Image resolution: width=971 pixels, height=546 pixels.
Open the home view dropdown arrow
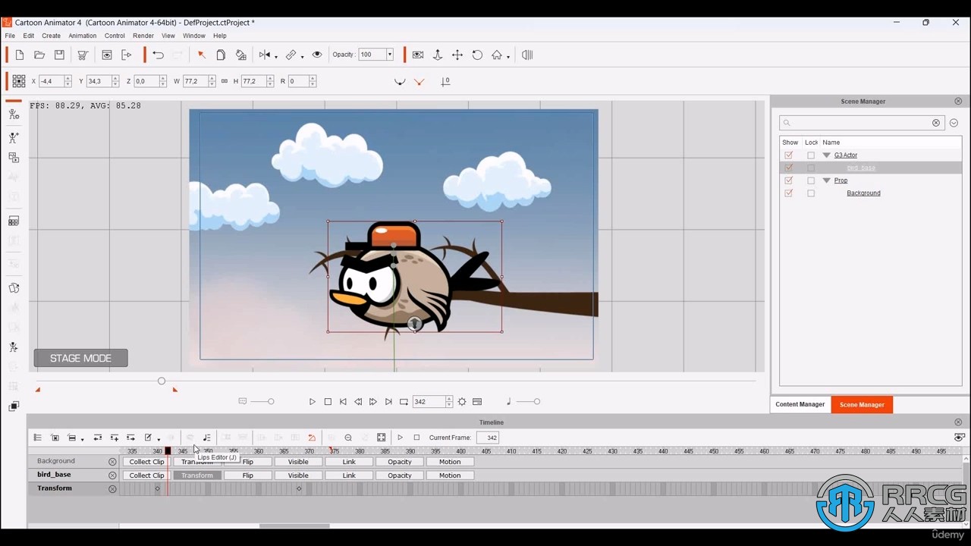pyautogui.click(x=508, y=56)
